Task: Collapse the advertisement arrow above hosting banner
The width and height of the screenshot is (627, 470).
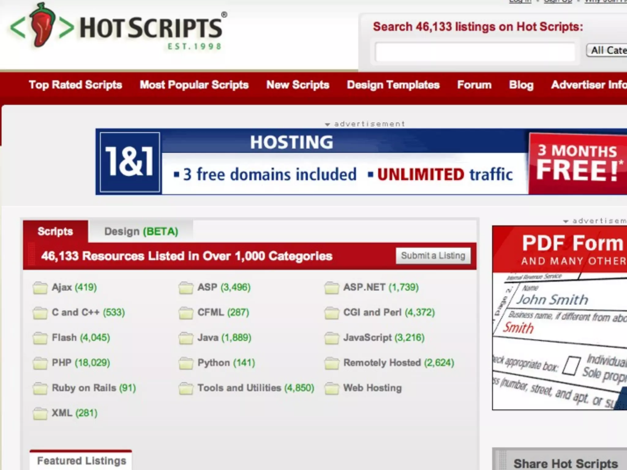Action: pyautogui.click(x=327, y=125)
